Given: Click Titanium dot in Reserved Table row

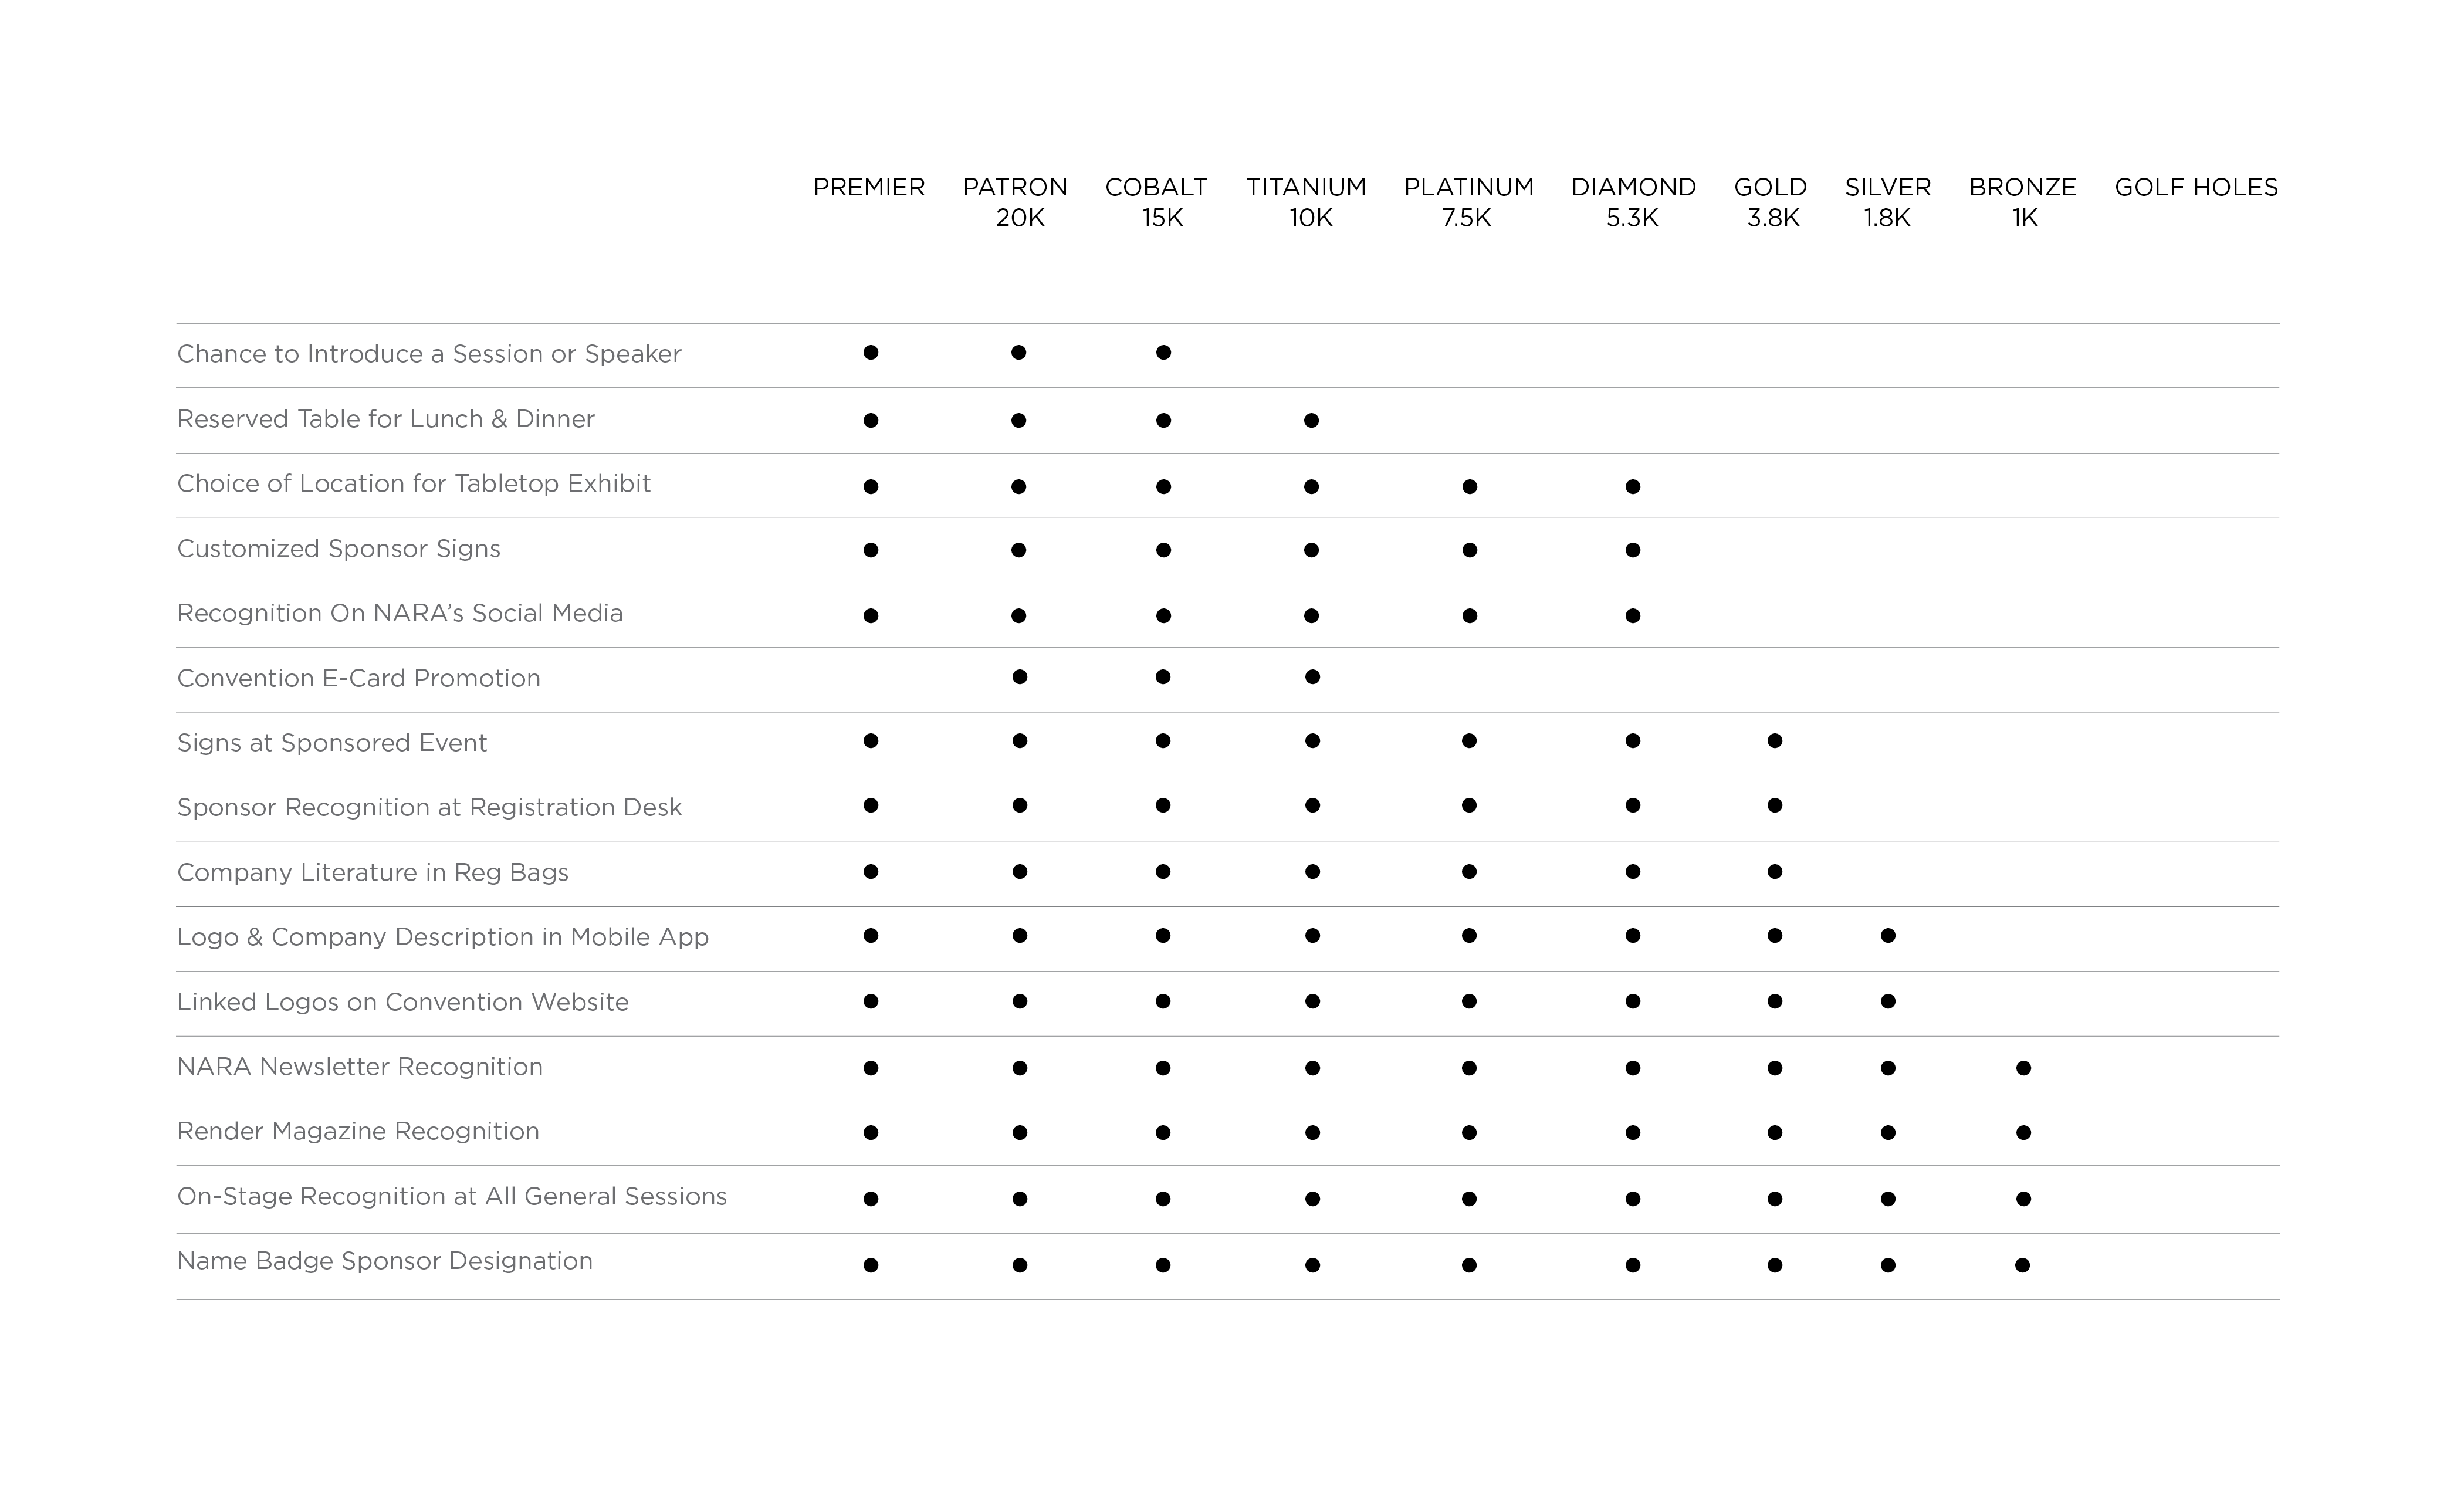Looking at the screenshot, I should (1311, 420).
